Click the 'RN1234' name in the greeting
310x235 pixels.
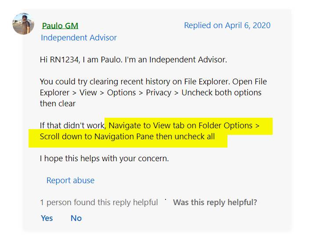(64, 59)
